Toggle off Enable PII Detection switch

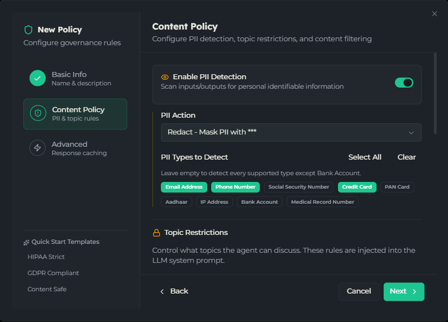404,83
